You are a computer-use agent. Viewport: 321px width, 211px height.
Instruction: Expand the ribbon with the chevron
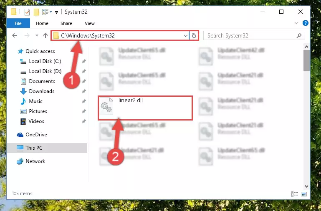pos(296,23)
